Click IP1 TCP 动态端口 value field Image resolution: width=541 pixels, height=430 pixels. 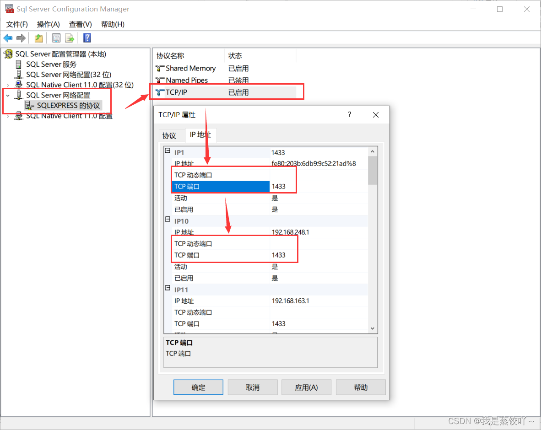tap(318, 175)
